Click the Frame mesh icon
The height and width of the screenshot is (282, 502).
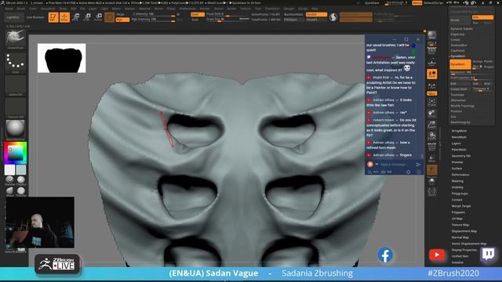(431, 103)
